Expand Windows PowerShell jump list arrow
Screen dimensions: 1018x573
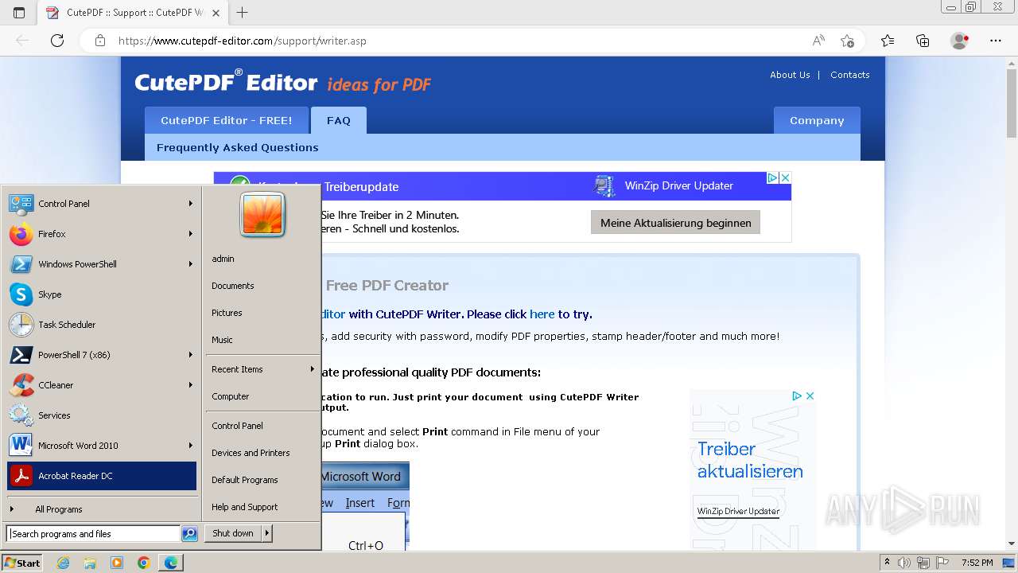pos(191,264)
